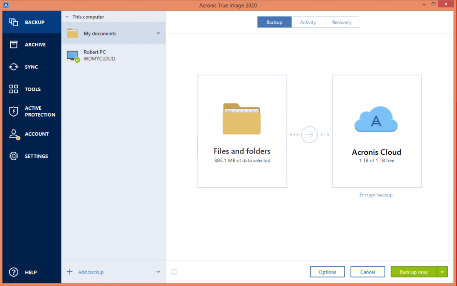Switch to the Backup tab
Viewport: 457px width, 286px height.
pyautogui.click(x=274, y=22)
